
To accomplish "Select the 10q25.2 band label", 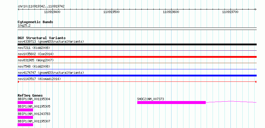I will (x=24, y=26).
